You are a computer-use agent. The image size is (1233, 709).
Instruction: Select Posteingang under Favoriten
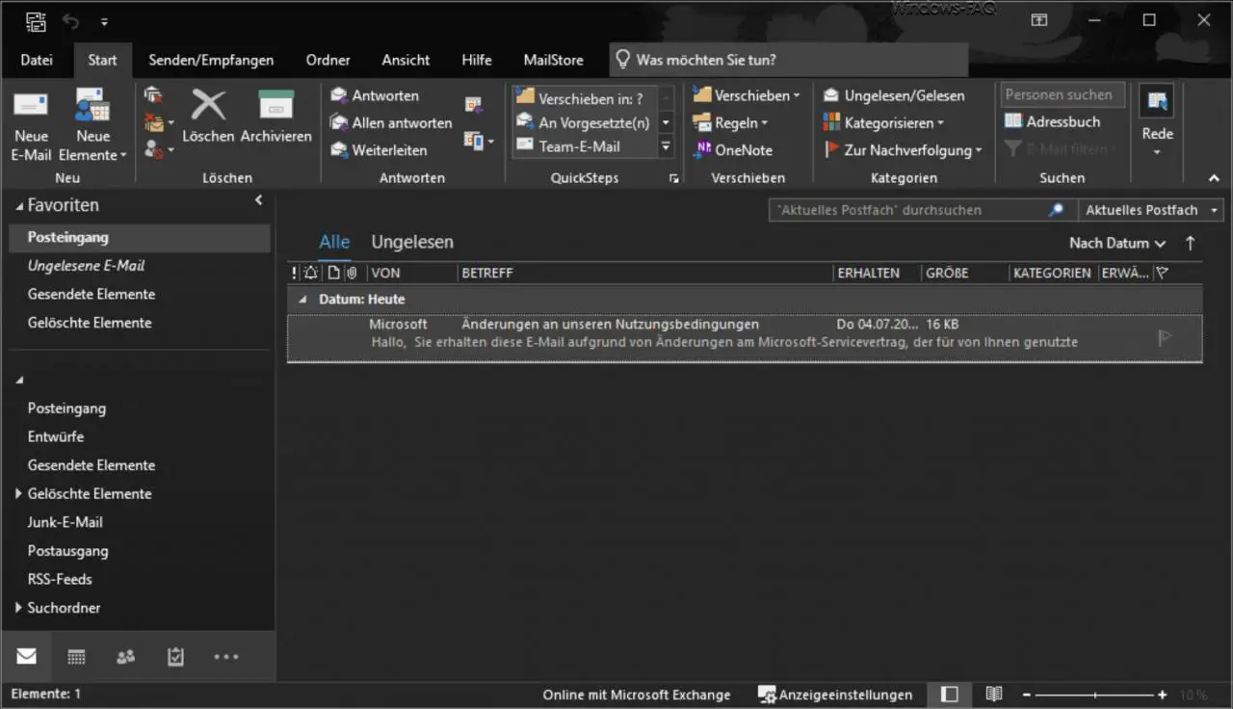[x=140, y=237]
